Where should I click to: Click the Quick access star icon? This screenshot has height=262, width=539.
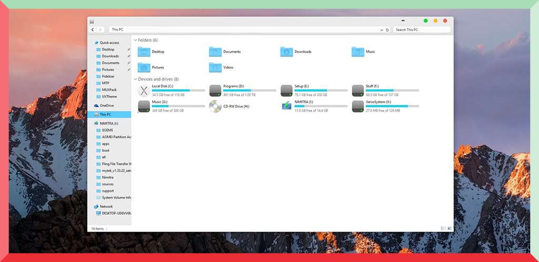[x=97, y=43]
